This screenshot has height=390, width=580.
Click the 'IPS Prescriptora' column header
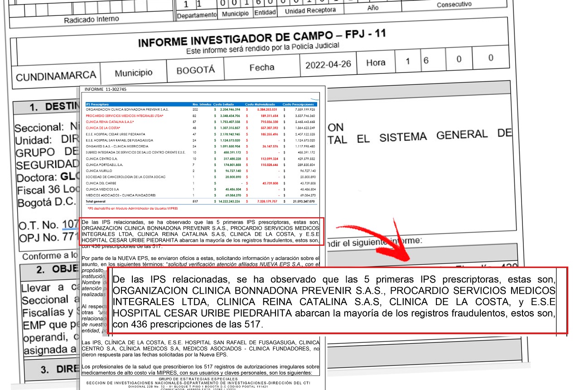(x=97, y=104)
